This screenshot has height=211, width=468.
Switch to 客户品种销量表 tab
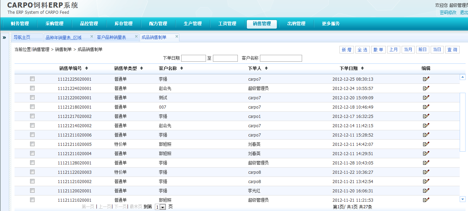tap(111, 37)
